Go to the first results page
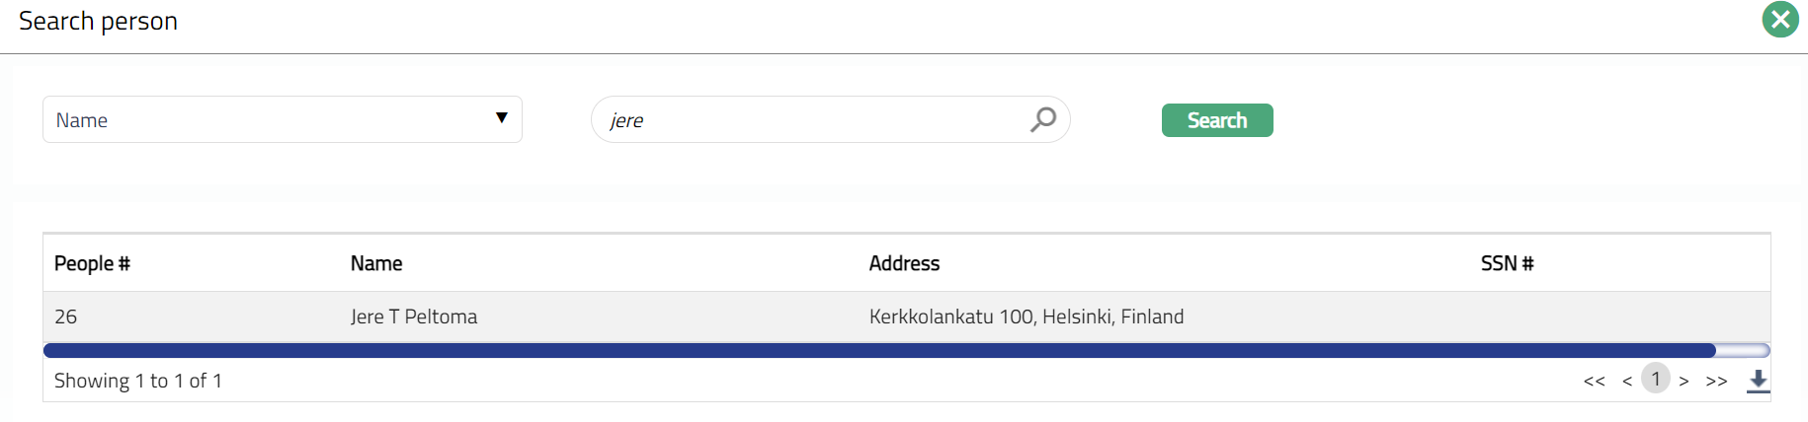This screenshot has height=422, width=1808. (1594, 381)
